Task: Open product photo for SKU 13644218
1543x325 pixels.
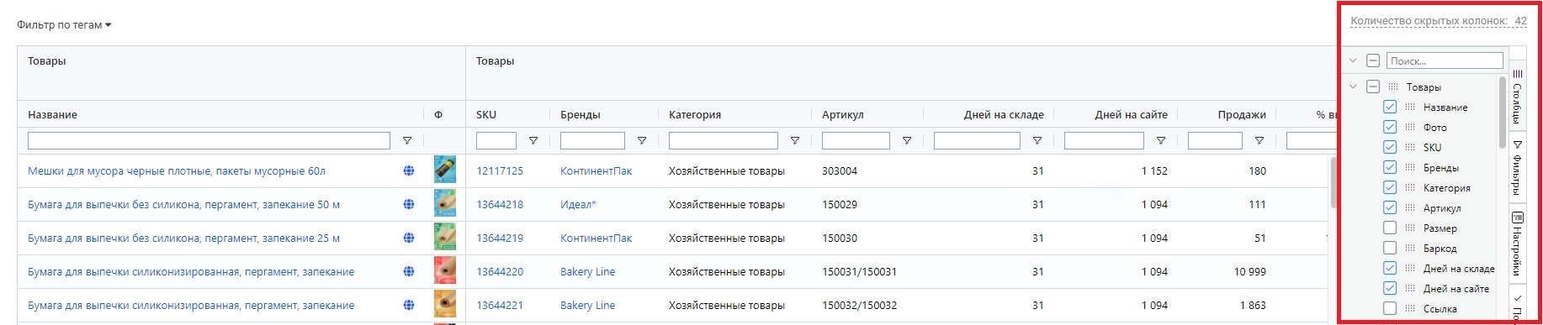Action: click(445, 203)
